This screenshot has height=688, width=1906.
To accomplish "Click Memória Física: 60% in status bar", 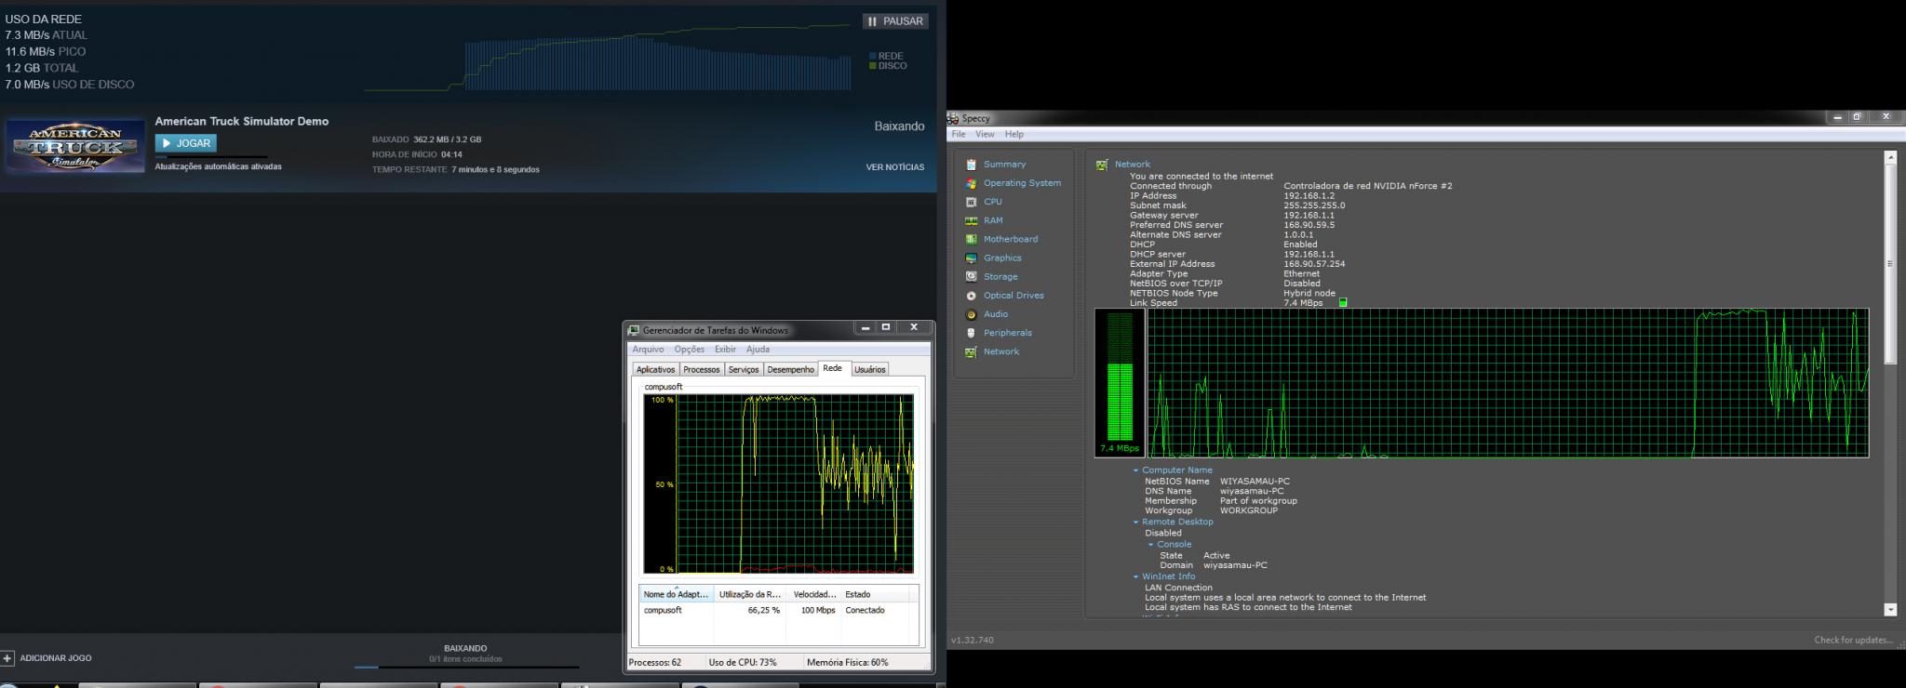I will (x=848, y=663).
